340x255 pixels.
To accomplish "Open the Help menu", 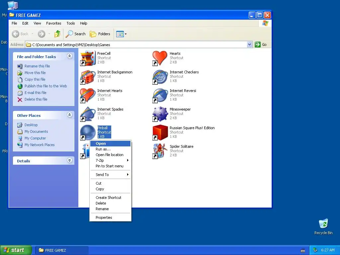I will 83,23.
